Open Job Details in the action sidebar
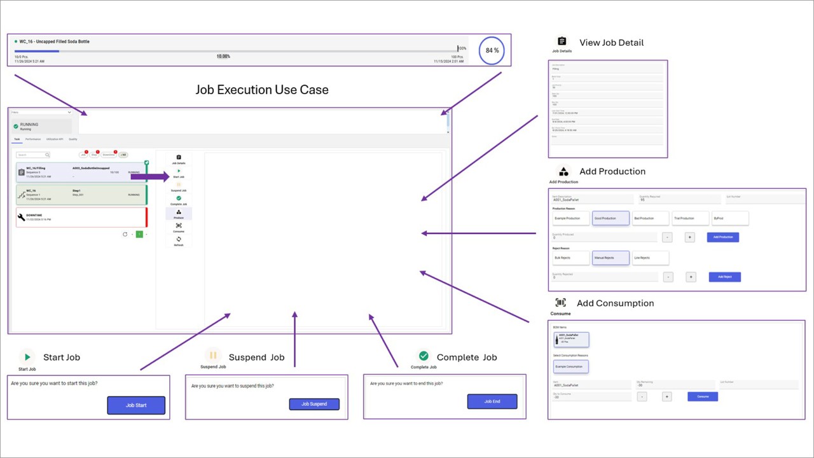This screenshot has height=458, width=814. coord(179,158)
